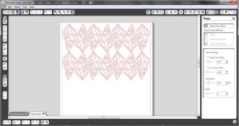Image resolution: width=239 pixels, height=126 pixels.
Task: Click the Print icon
Action: tap(22, 12)
